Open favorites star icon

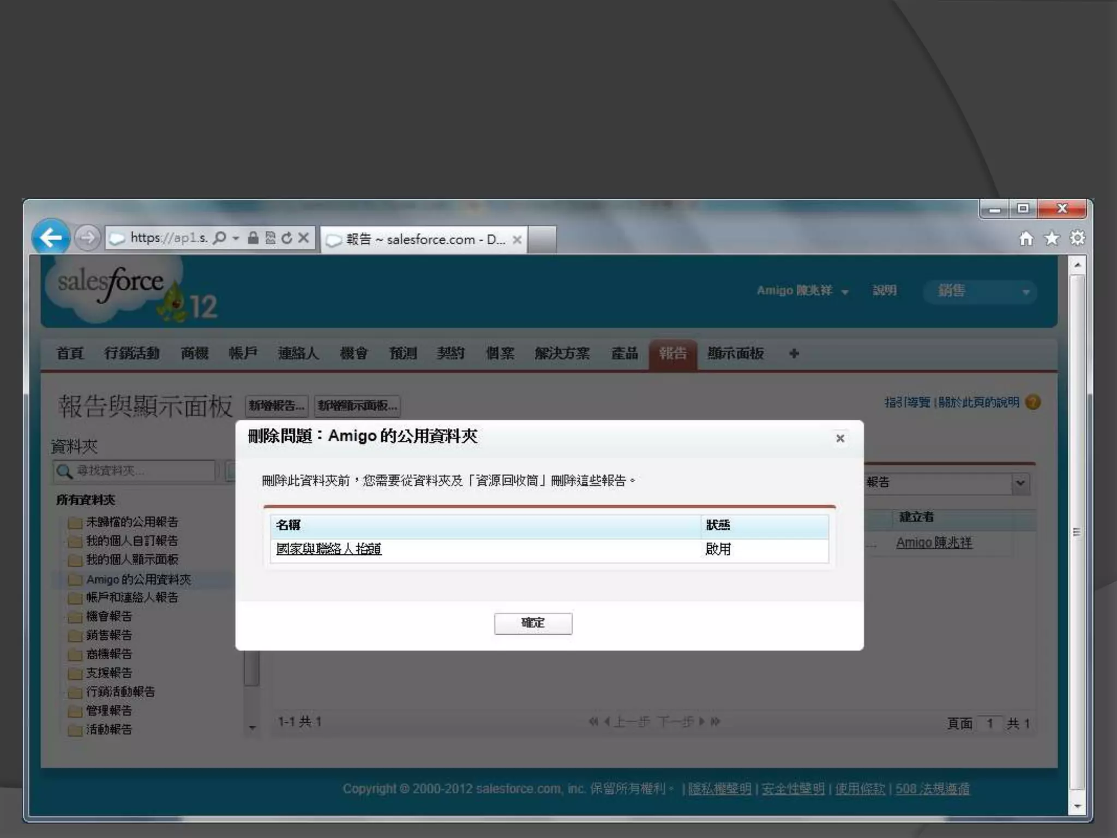[x=1052, y=238]
